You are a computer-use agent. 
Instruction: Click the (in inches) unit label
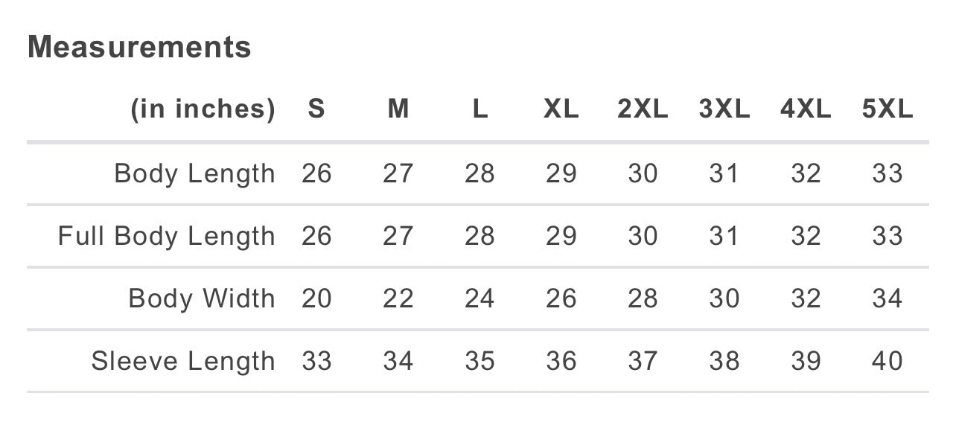pos(203,109)
